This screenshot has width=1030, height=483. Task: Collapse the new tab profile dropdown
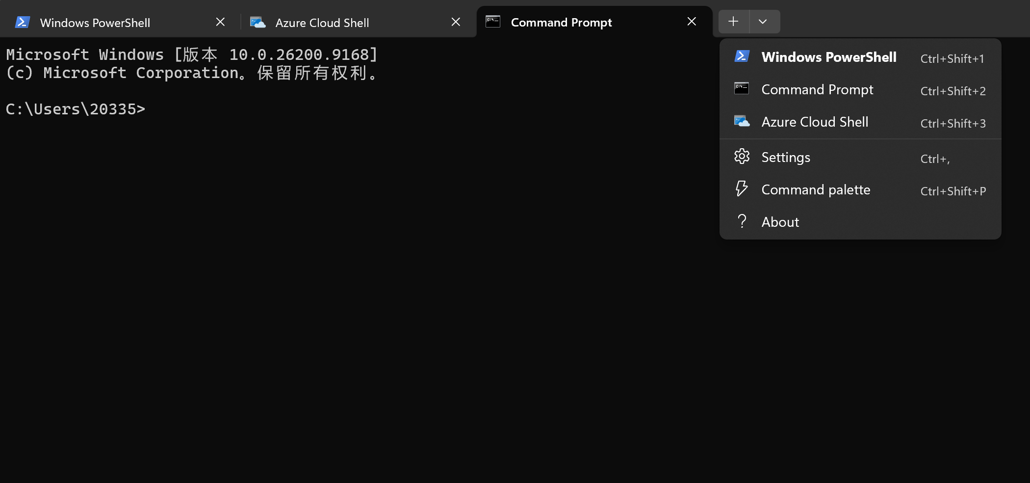pos(763,22)
